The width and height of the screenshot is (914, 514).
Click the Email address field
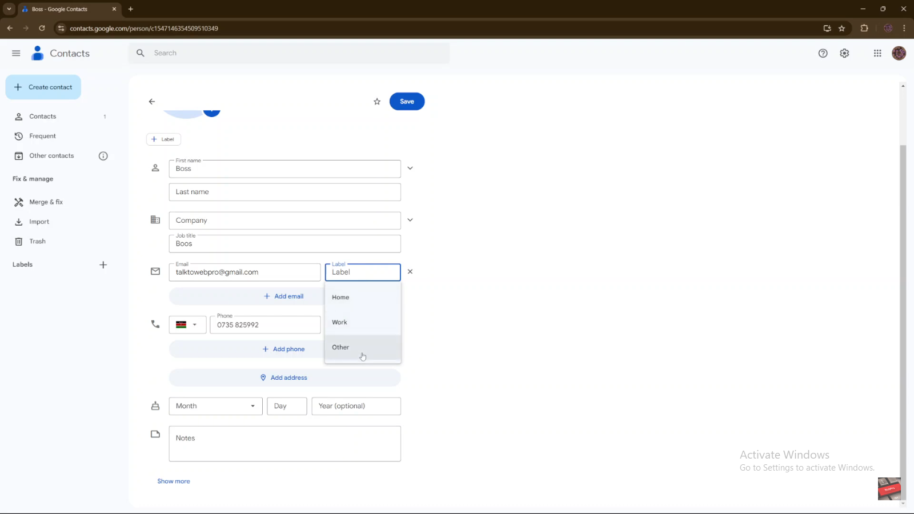coord(244,272)
